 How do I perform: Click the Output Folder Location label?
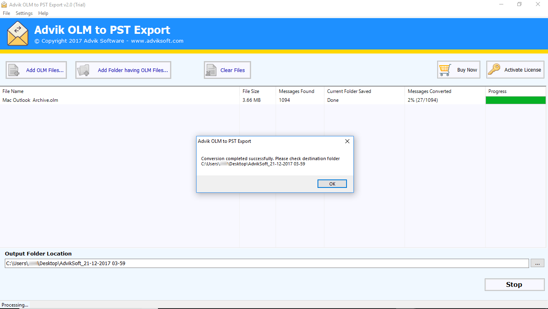pyautogui.click(x=38, y=253)
